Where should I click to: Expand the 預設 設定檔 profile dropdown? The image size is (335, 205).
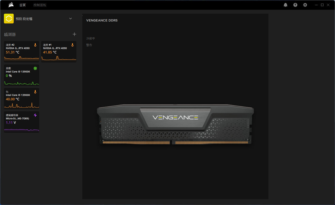pyautogui.click(x=71, y=19)
